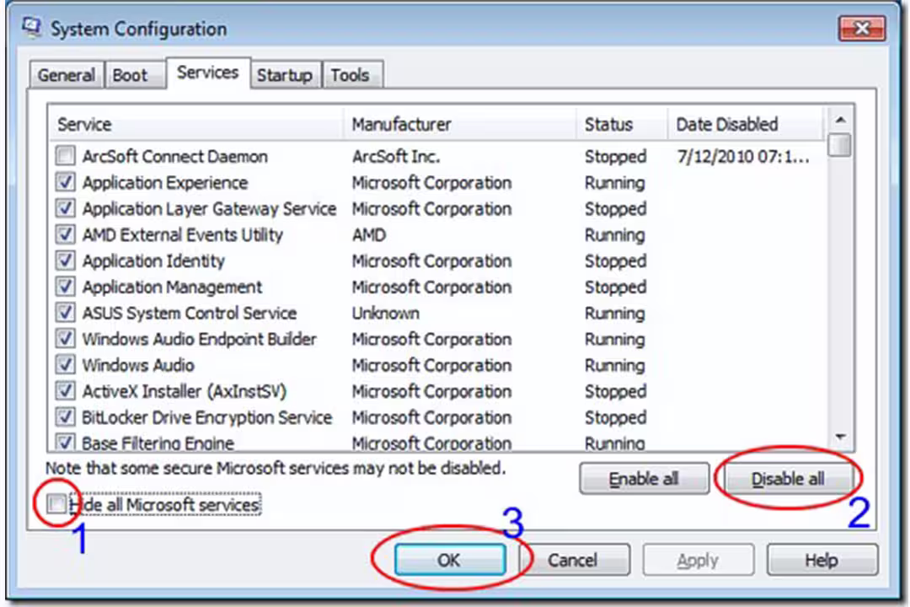This screenshot has width=910, height=607.
Task: Sort list by Manufacturer column header
Action: (401, 125)
